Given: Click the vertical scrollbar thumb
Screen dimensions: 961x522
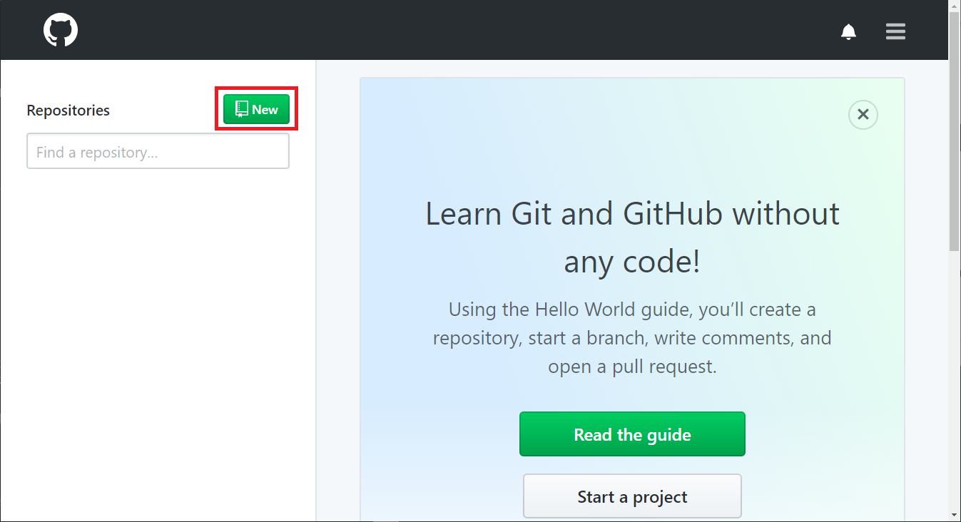Looking at the screenshot, I should coord(955,132).
